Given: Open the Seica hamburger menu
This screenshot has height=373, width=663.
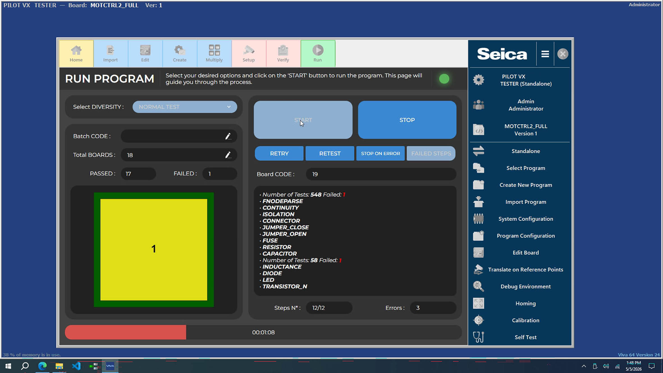Looking at the screenshot, I should 545,54.
